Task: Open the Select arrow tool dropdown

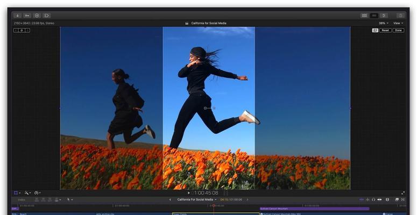Action: [x=70, y=199]
